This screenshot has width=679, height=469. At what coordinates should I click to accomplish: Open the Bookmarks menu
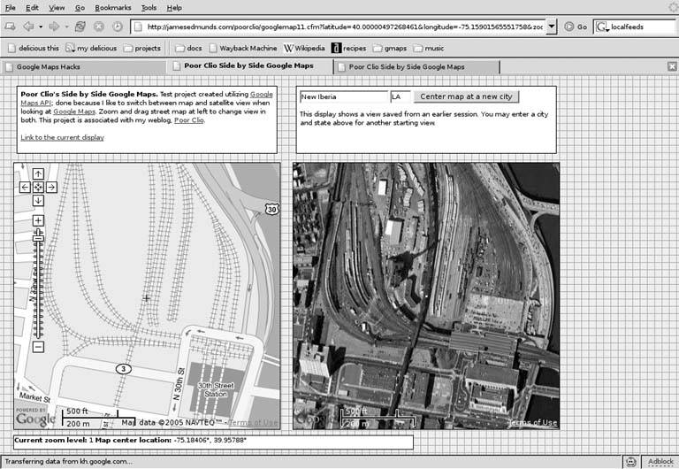click(112, 7)
